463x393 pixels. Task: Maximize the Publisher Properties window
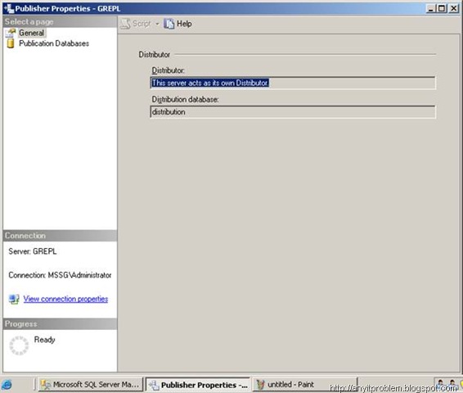[x=442, y=8]
